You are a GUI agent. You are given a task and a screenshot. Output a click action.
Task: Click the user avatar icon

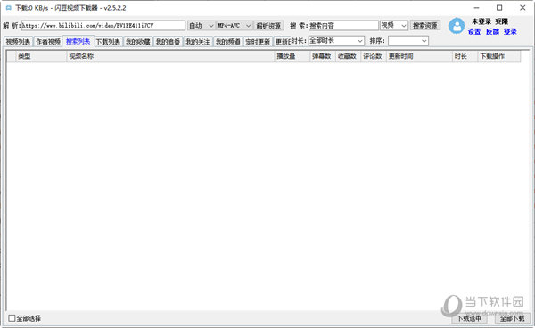(x=457, y=26)
